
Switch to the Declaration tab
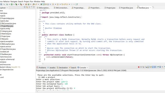[62, 68]
